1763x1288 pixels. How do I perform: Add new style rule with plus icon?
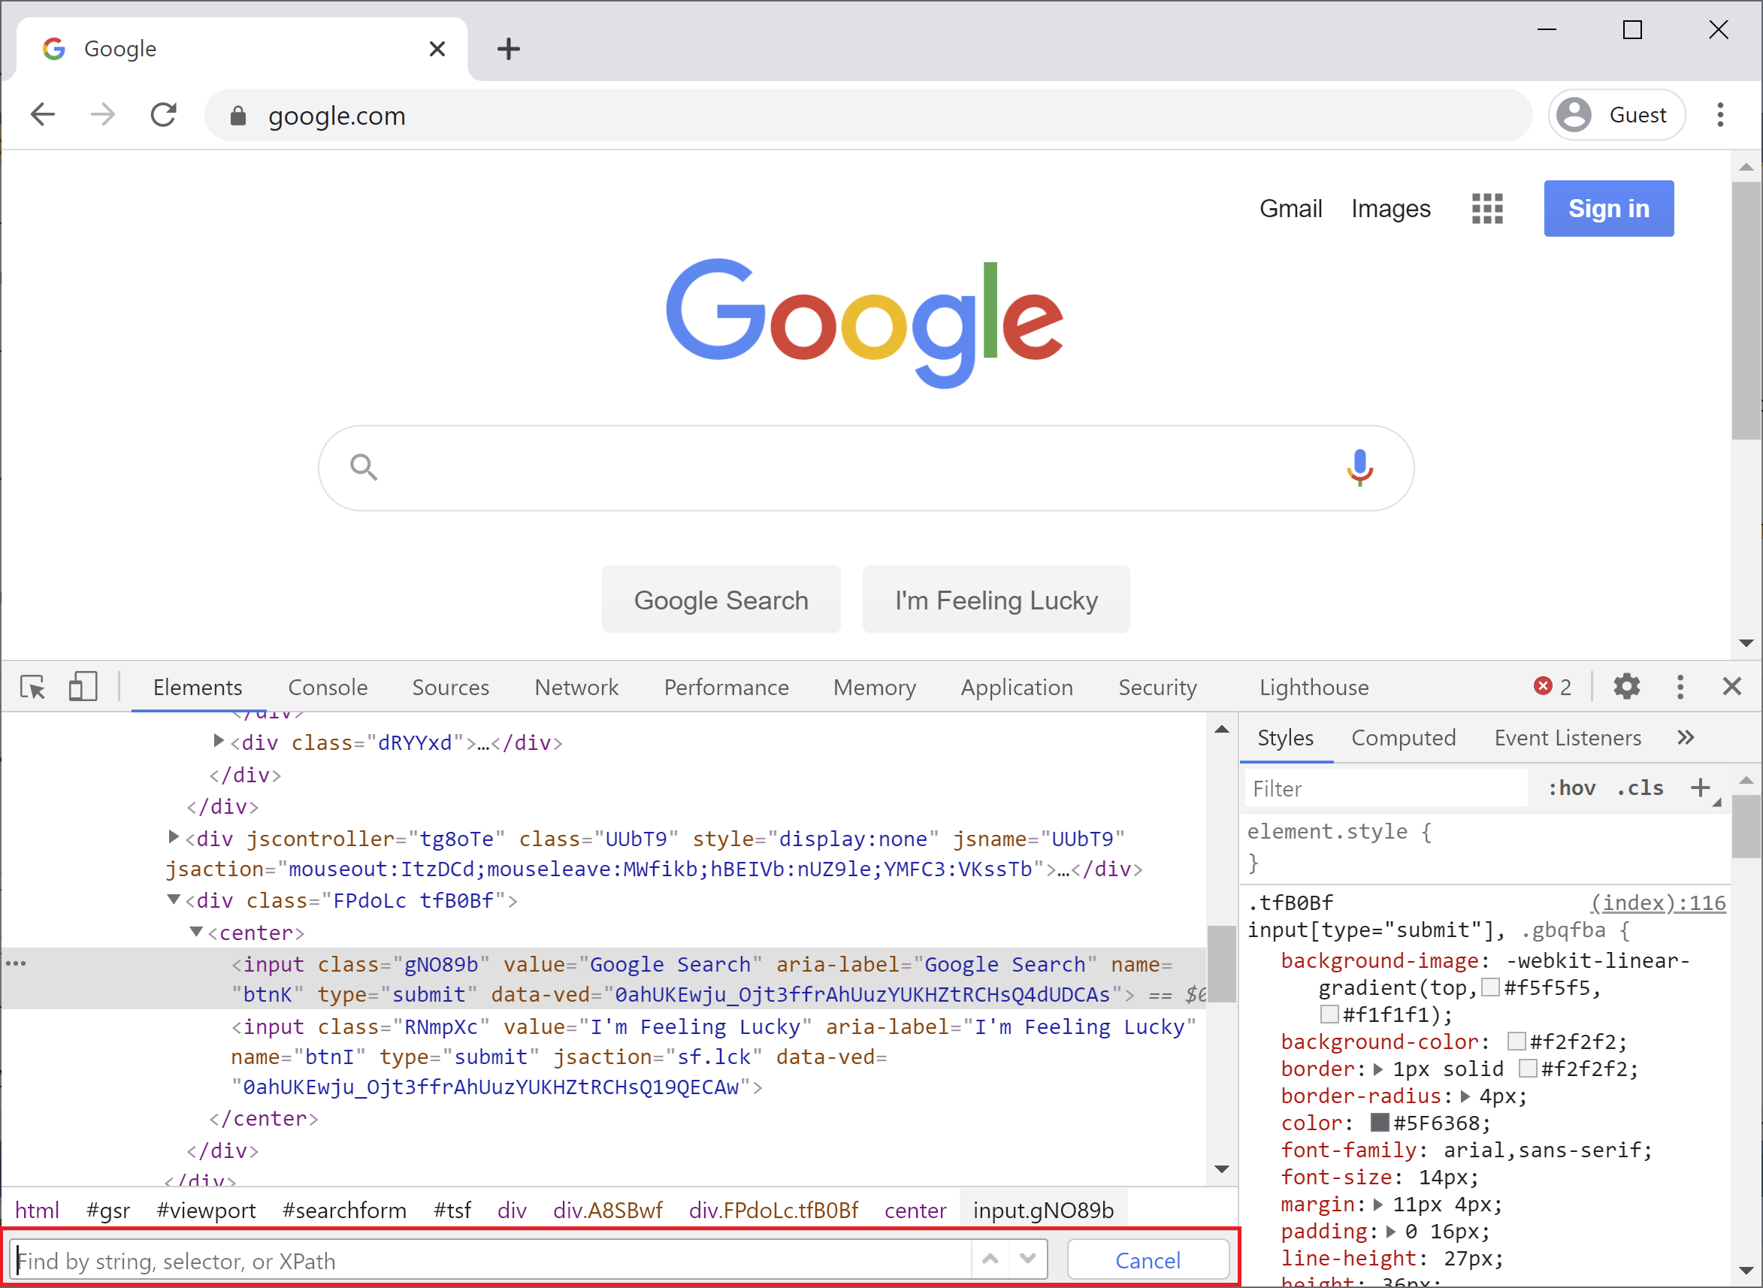(x=1701, y=788)
